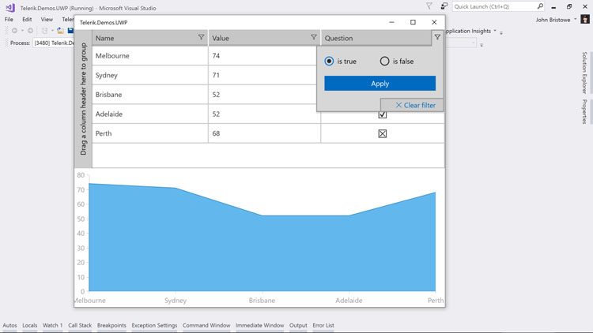Switch to the Call Stack tab
593x333 pixels.
(x=80, y=325)
